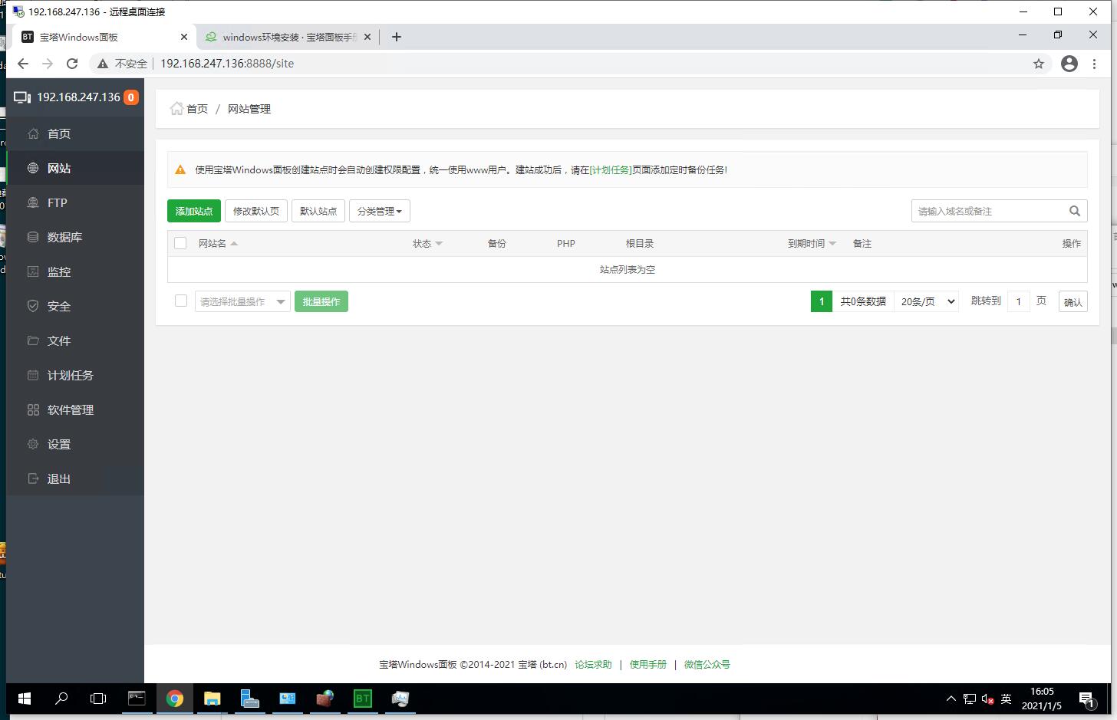Close the 宝塔Windows面板 tab
Viewport: 1117px width, 720px height.
pyautogui.click(x=184, y=37)
